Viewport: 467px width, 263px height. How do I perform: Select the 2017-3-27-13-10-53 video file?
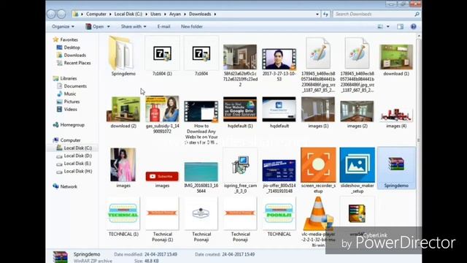[x=279, y=59]
